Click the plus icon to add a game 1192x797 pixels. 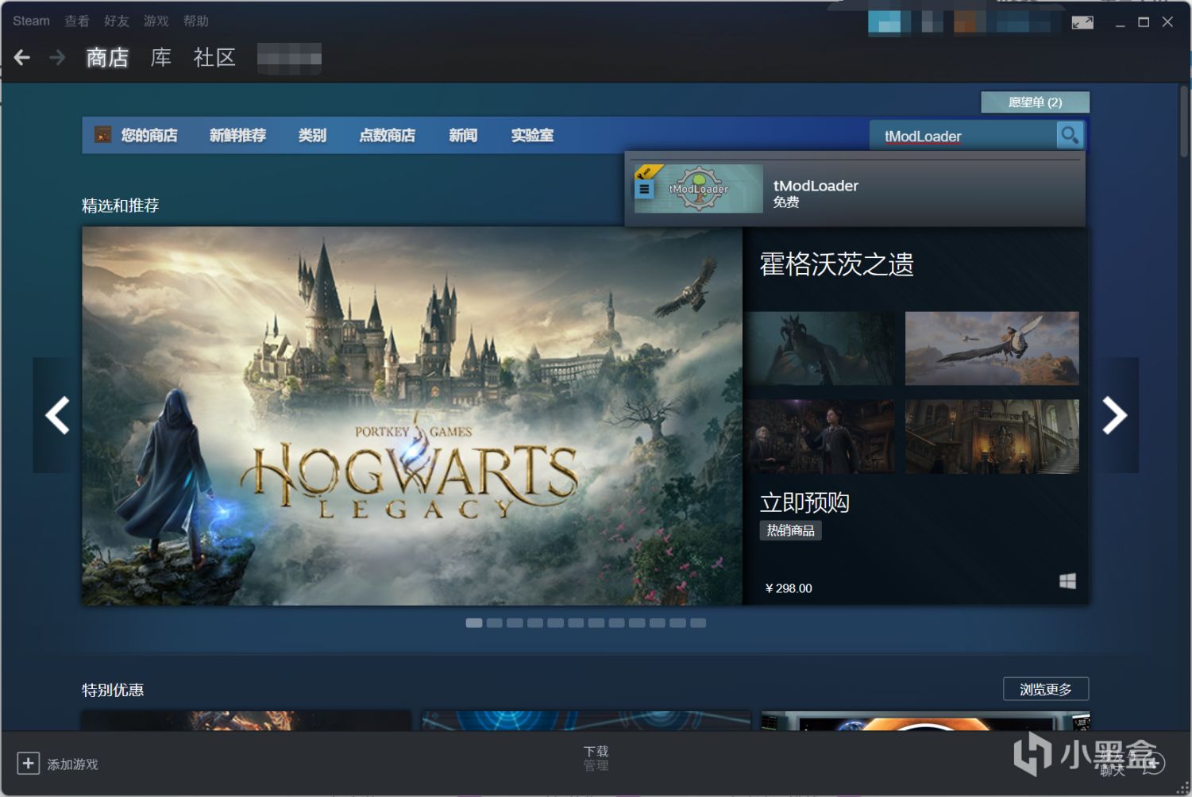28,763
